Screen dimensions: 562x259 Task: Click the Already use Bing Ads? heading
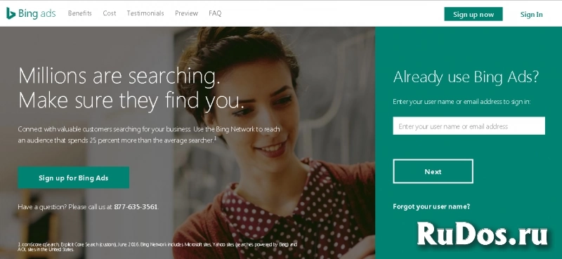tap(466, 77)
